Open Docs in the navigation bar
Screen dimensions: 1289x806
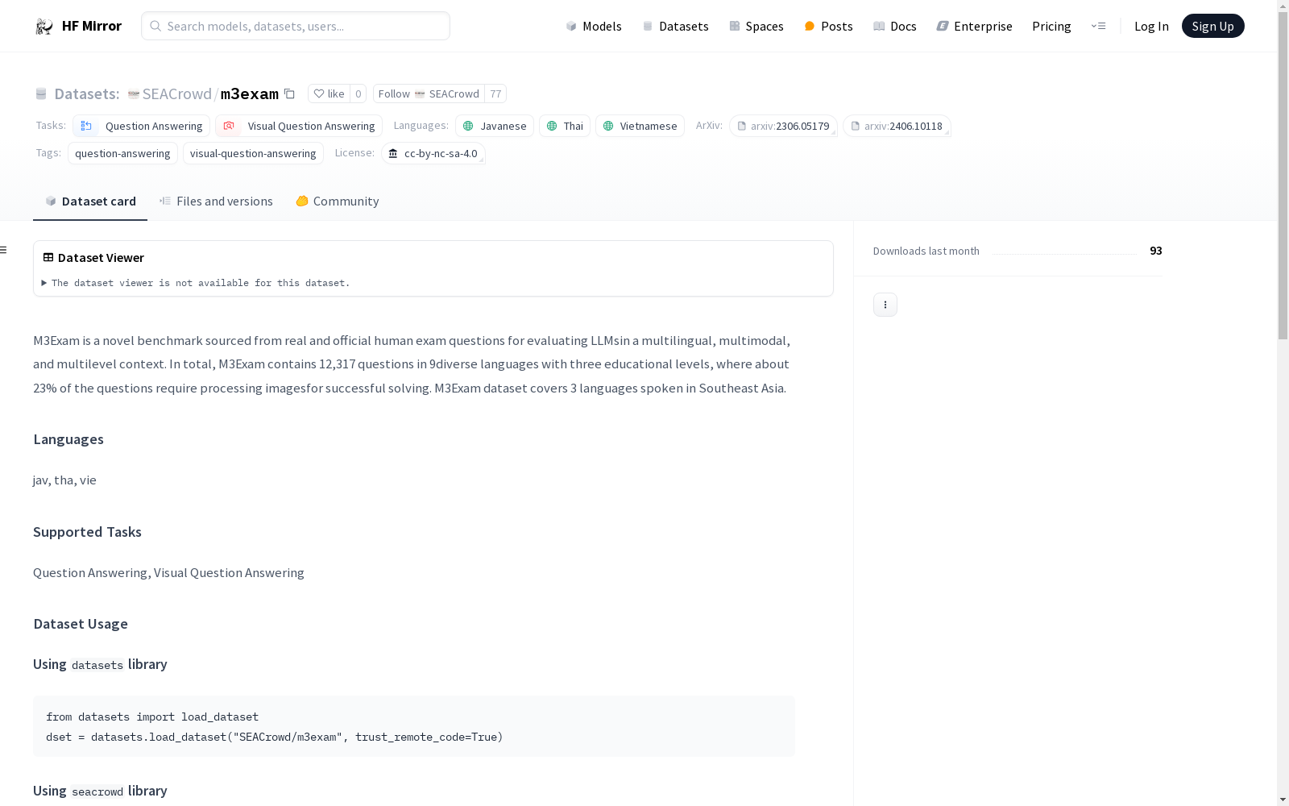895,27
